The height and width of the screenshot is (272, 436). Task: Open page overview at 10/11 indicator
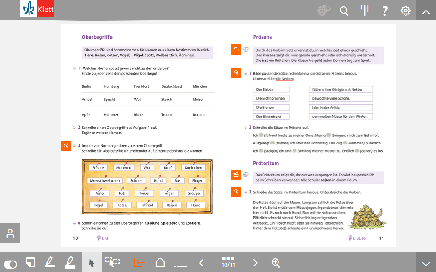pos(228,263)
